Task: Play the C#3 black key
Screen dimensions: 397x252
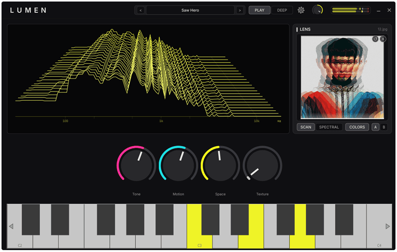Action: click(210, 219)
